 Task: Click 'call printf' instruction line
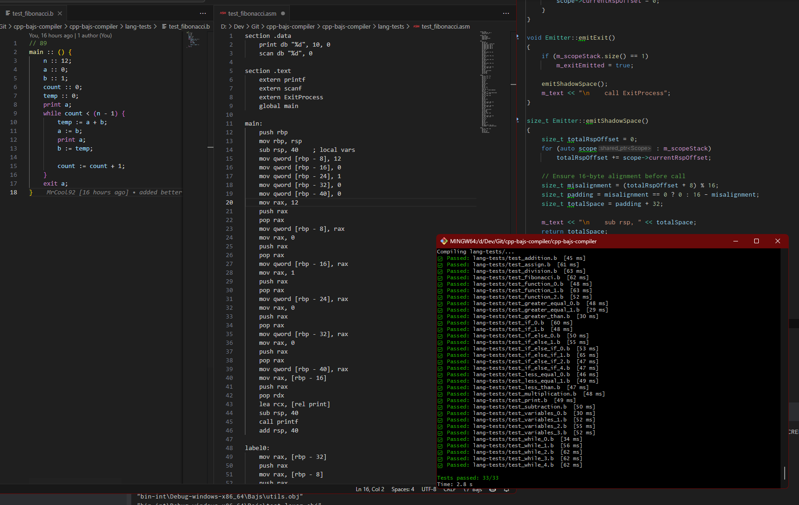(279, 422)
